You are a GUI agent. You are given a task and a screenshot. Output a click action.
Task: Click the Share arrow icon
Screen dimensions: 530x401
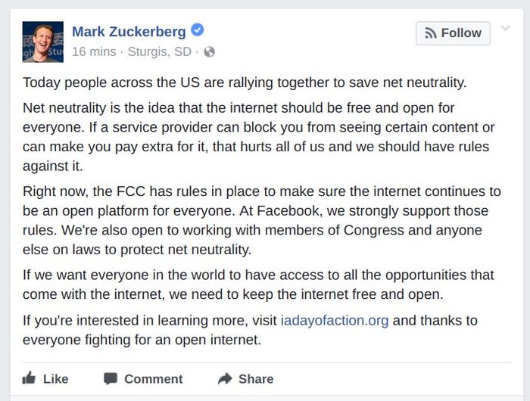[x=225, y=378]
